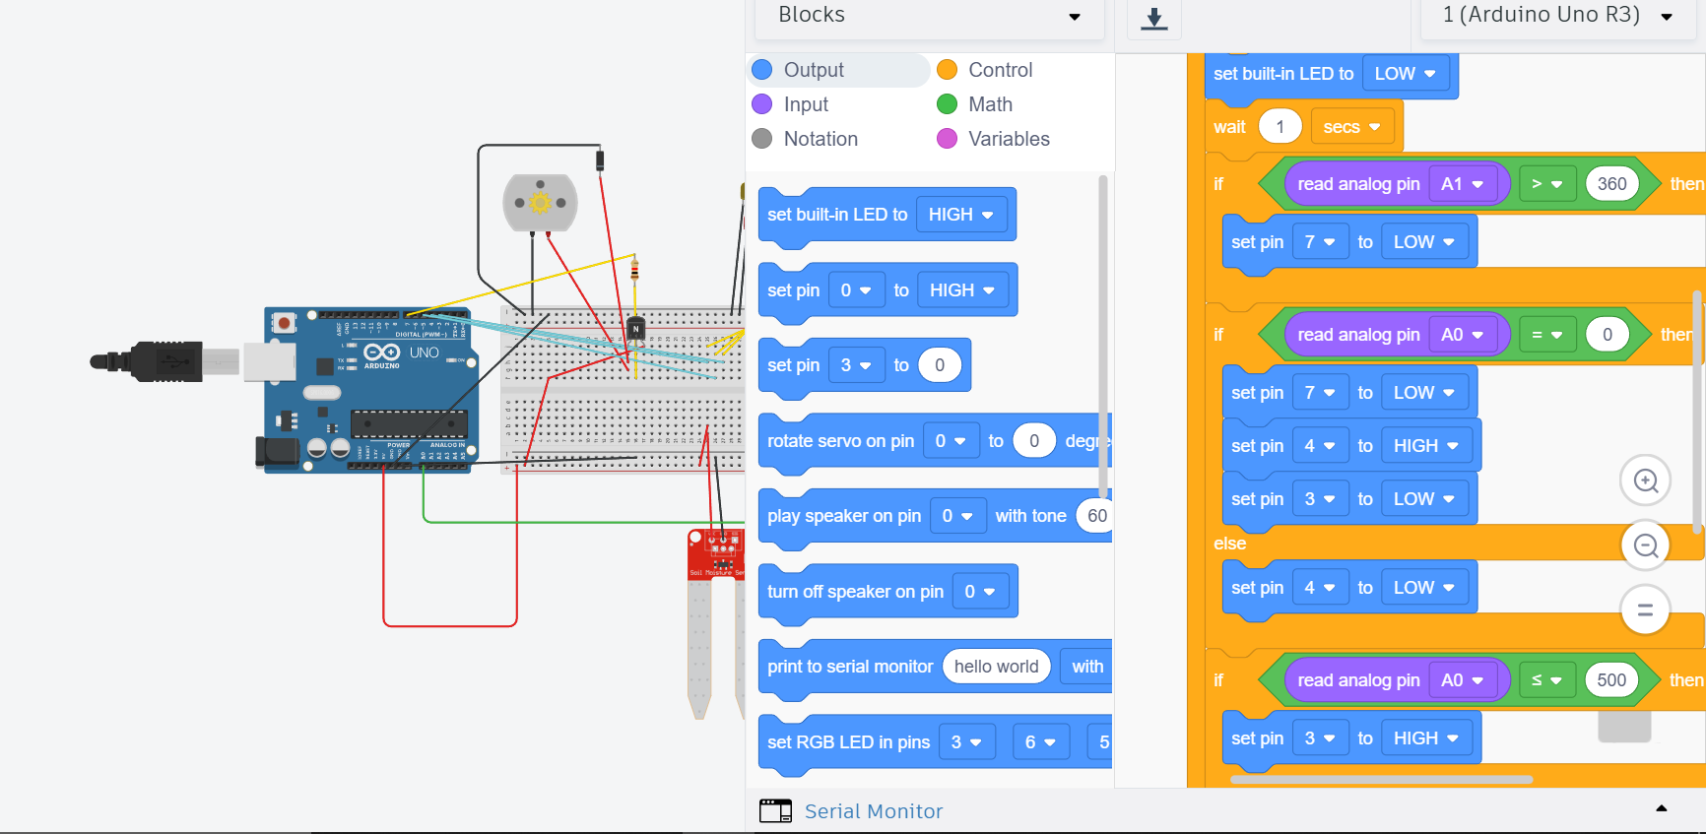The height and width of the screenshot is (834, 1706).
Task: Select the DC motor on canvas
Action: pos(540,203)
